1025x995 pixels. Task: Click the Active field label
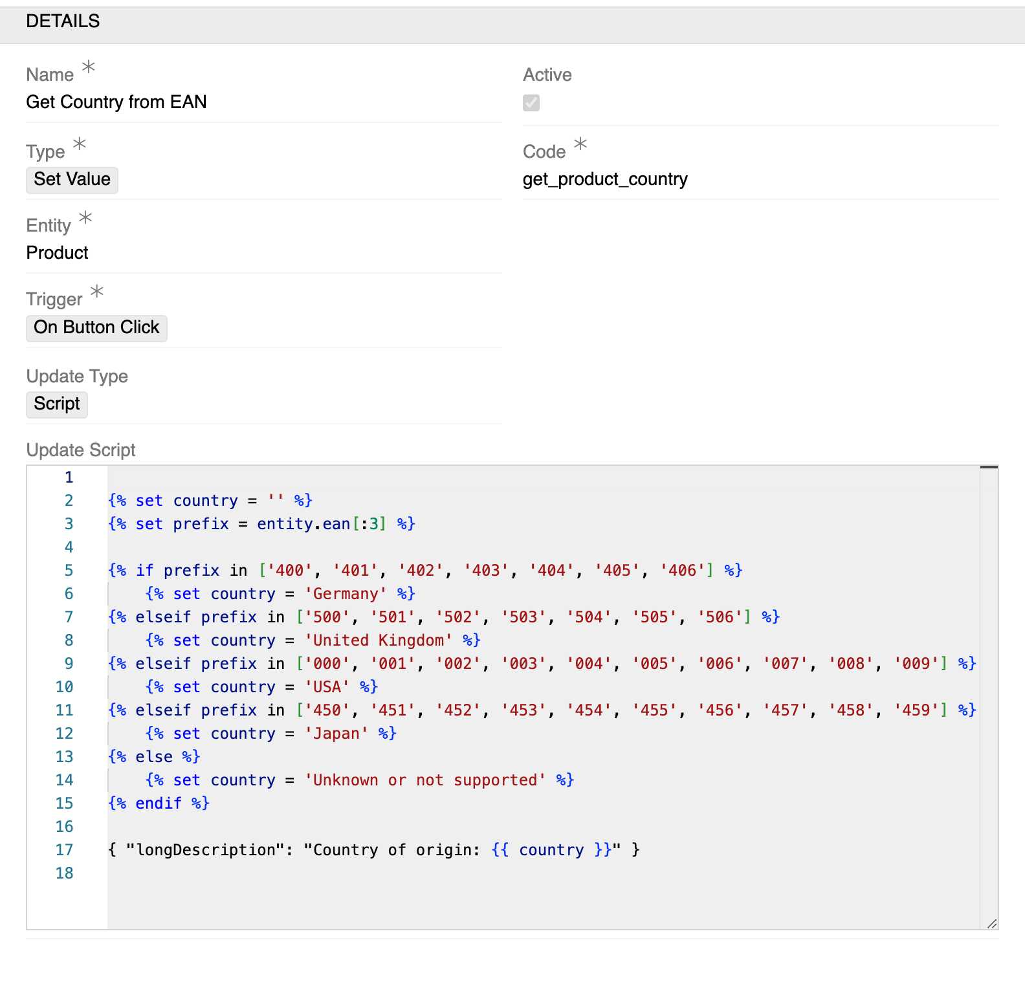pos(547,75)
